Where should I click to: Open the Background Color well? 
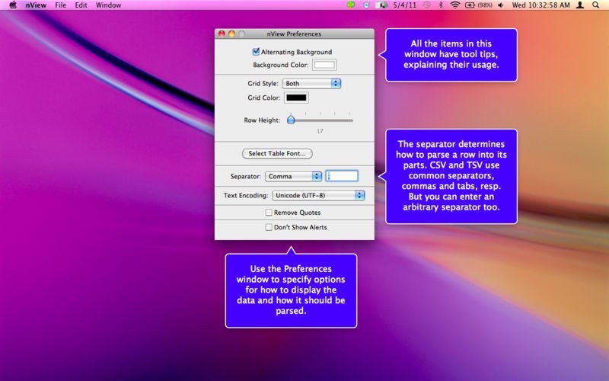(x=324, y=65)
